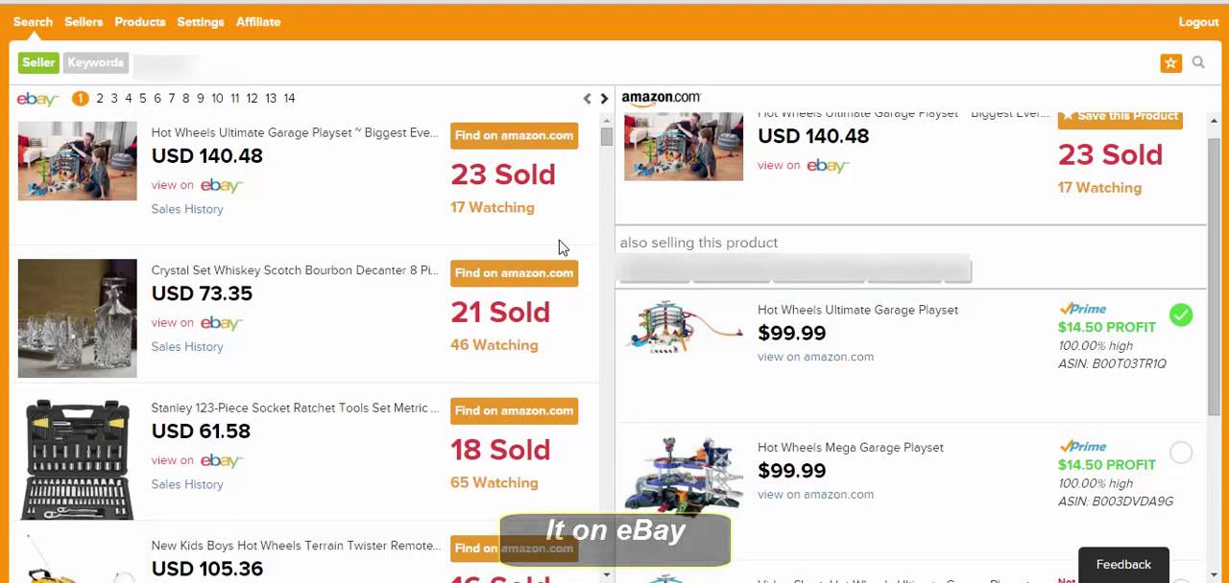Screen dimensions: 1229x583
Task: Click the orange star favorites icon
Action: coord(1170,63)
